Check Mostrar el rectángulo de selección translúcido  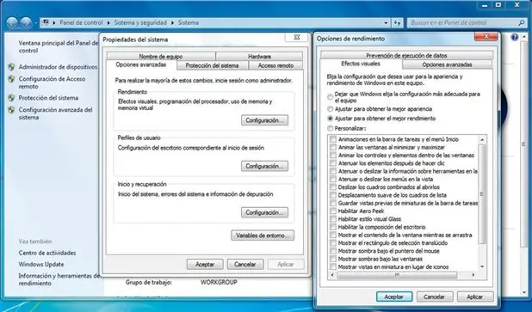pyautogui.click(x=333, y=243)
